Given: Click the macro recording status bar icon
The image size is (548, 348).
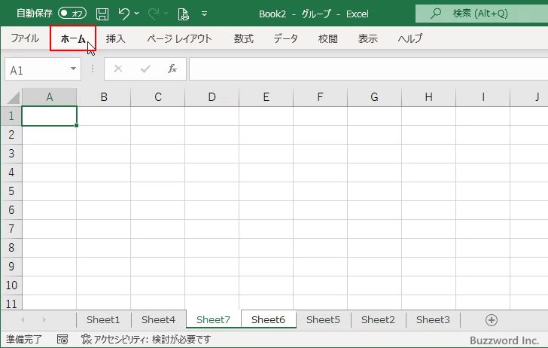Looking at the screenshot, I should click(x=62, y=339).
